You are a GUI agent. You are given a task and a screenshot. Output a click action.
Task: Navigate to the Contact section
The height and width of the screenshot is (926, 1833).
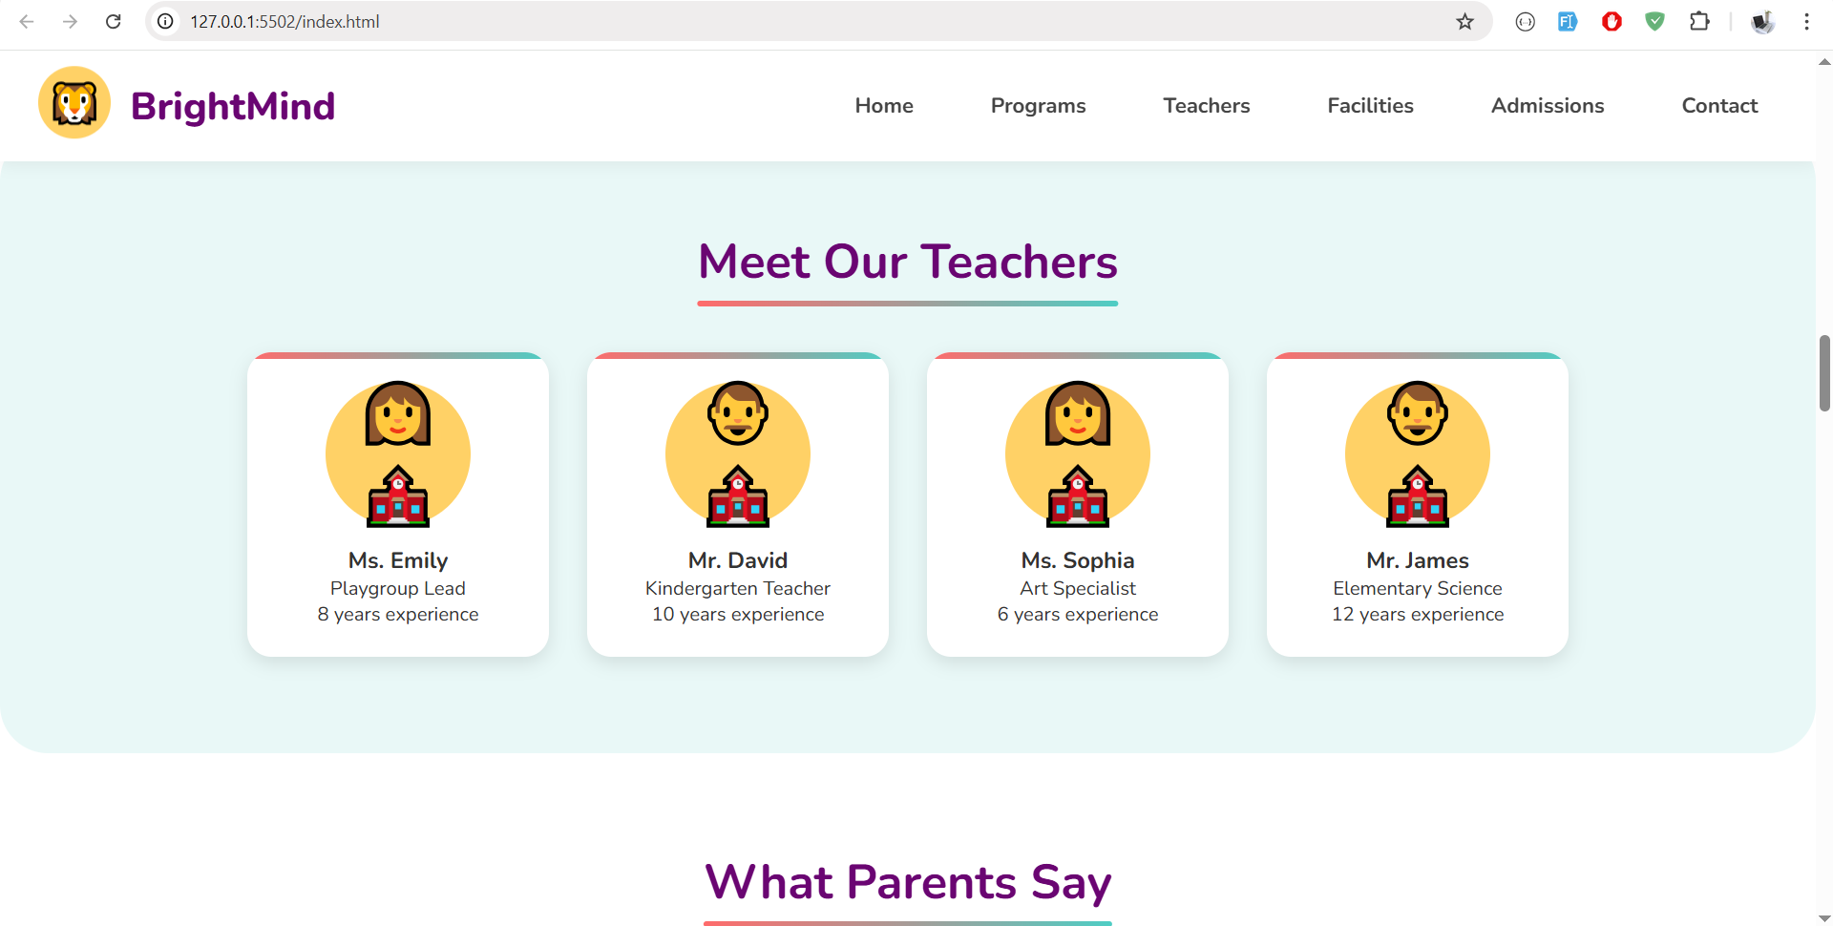coord(1719,106)
